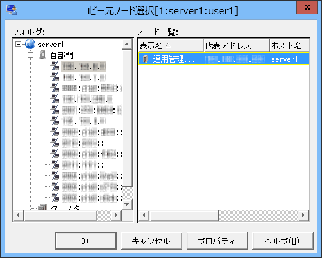This screenshot has width=322, height=258.
Task: Click folder tree scroll down arrow
Action: 127,204
